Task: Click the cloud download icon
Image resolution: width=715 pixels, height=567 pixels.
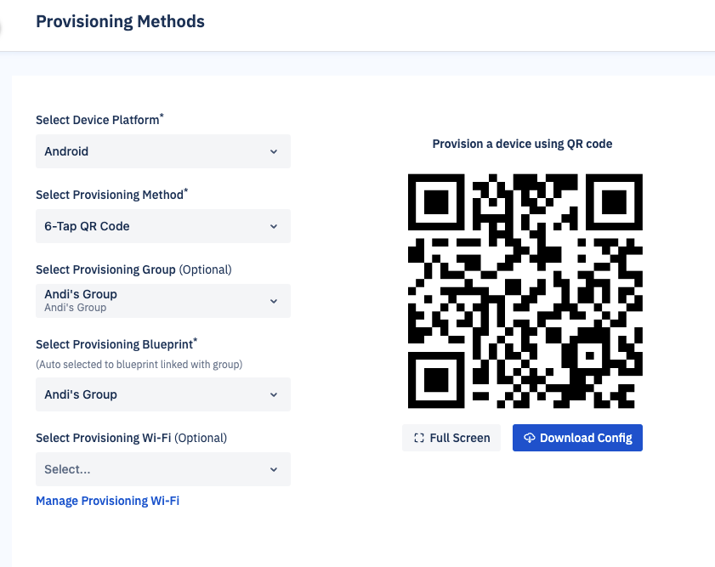Action: pos(529,438)
